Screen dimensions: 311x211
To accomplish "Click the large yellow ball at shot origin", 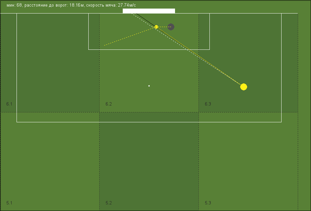I will coord(244,87).
